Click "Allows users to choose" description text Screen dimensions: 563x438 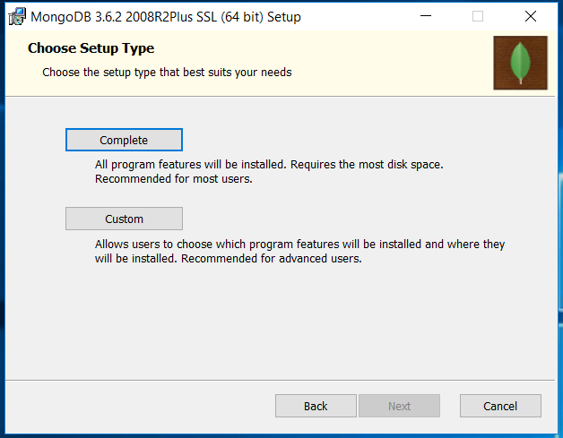pyautogui.click(x=161, y=244)
